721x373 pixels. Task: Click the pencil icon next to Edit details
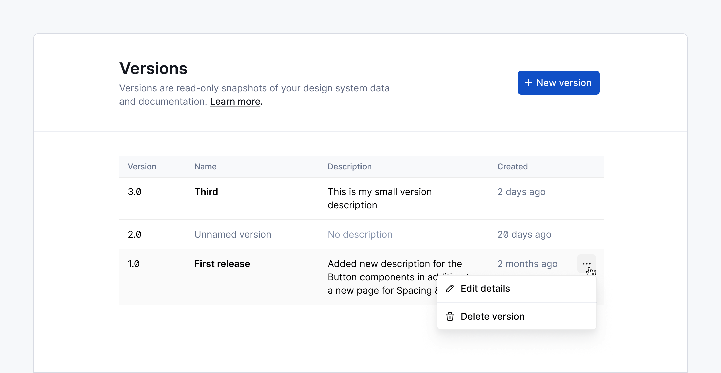tap(450, 288)
